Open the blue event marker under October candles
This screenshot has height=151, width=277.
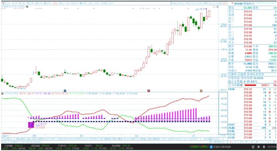click(65, 91)
